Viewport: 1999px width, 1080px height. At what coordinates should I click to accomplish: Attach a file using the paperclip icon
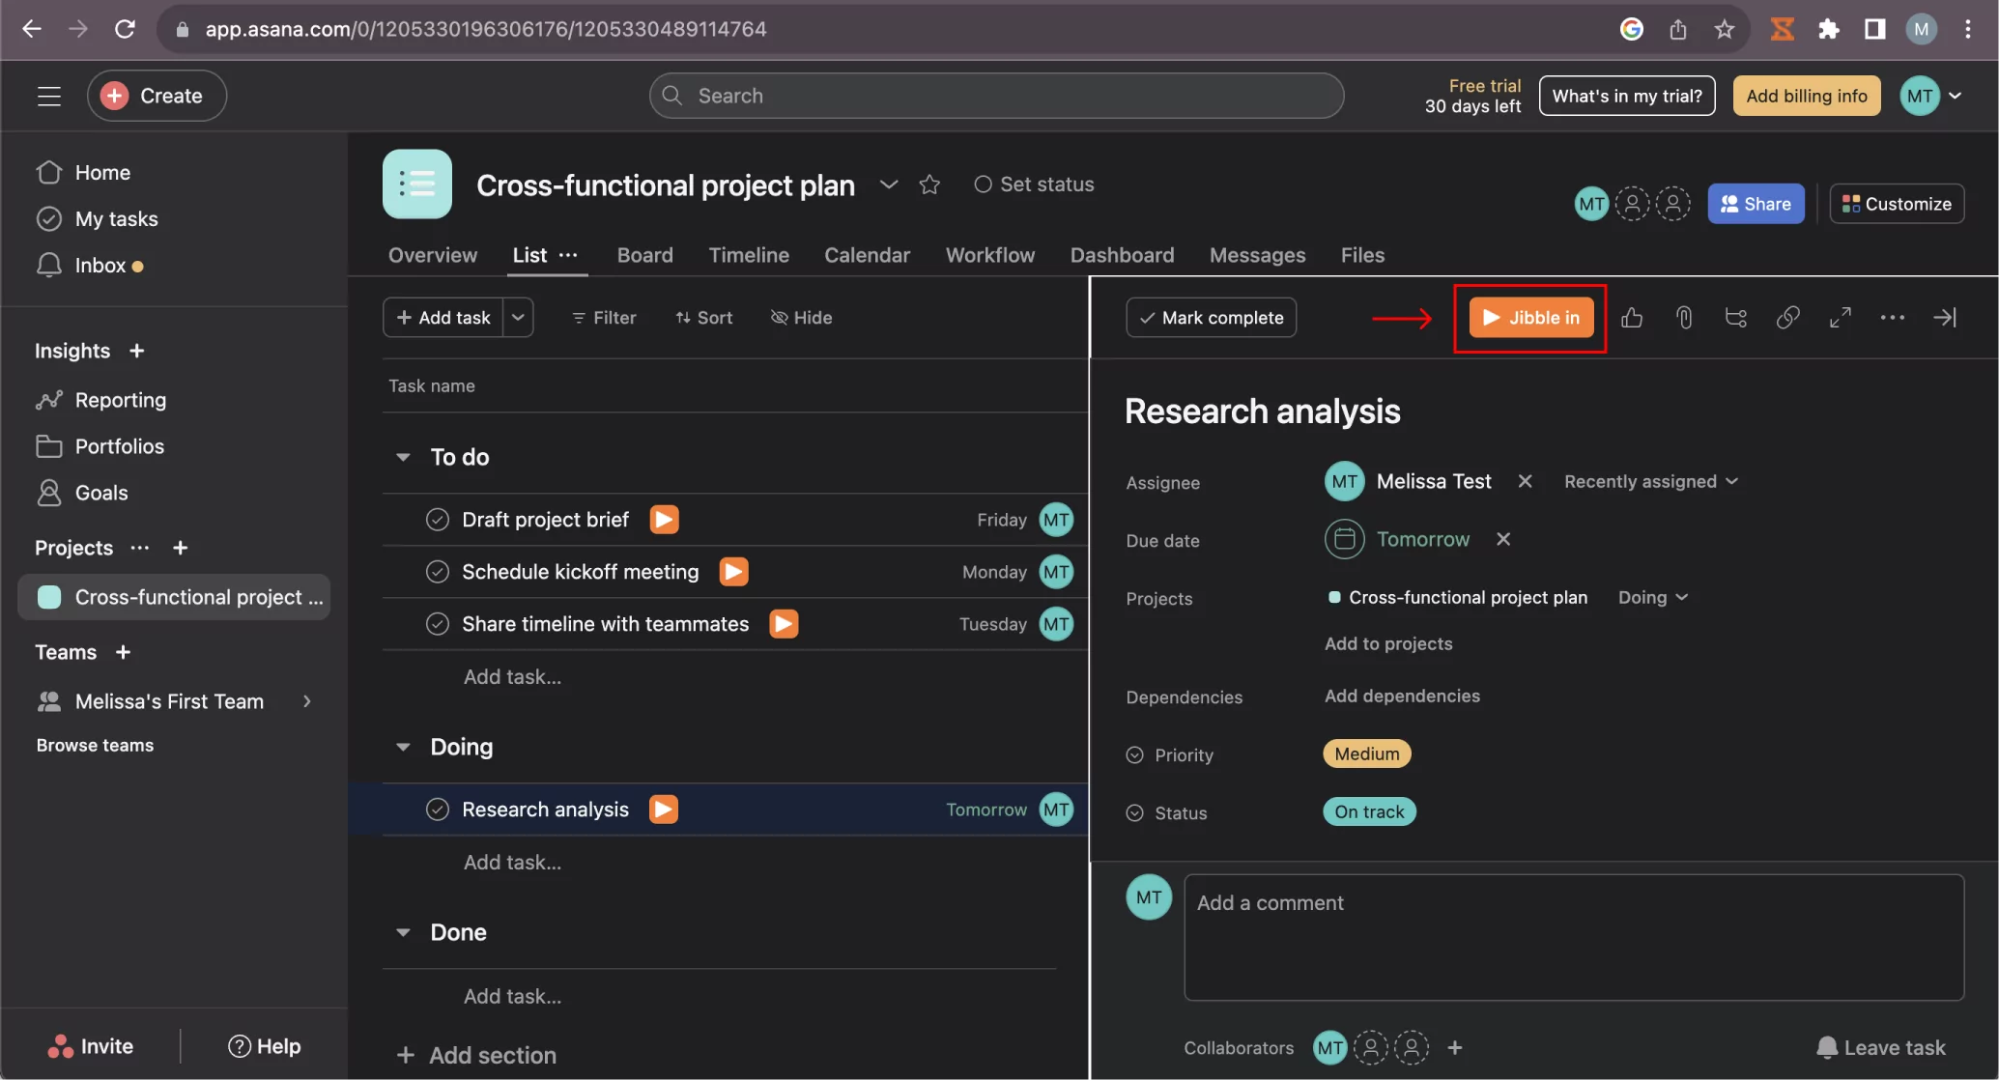click(1684, 318)
